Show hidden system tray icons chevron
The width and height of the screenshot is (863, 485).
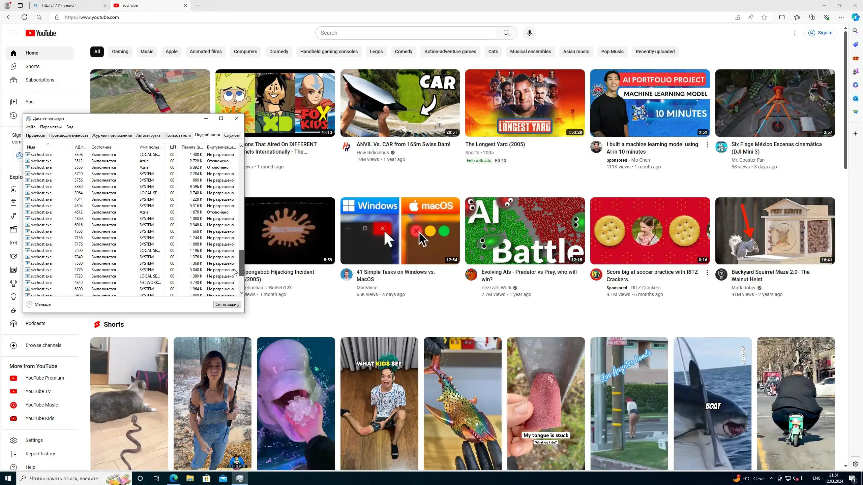772,478
